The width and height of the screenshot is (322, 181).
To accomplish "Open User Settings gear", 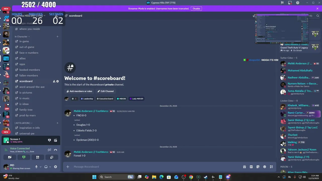I will pyautogui.click(x=56, y=167).
